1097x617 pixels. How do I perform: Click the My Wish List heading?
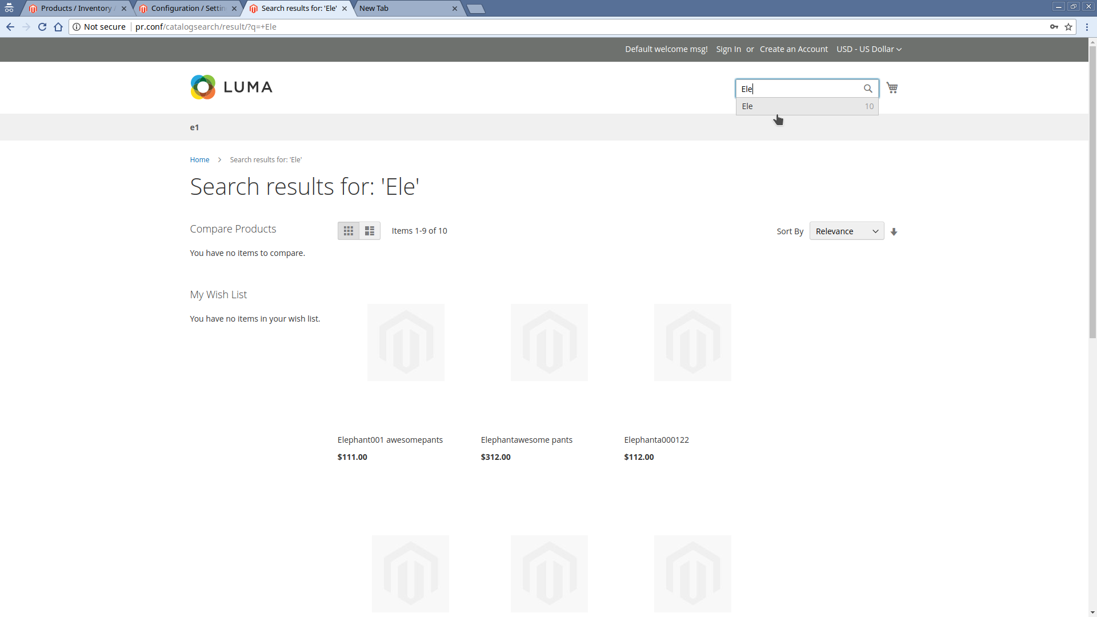[x=218, y=295]
